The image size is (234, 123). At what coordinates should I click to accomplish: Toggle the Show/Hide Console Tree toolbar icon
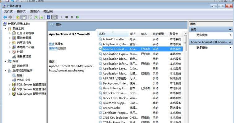[x=24, y=17]
